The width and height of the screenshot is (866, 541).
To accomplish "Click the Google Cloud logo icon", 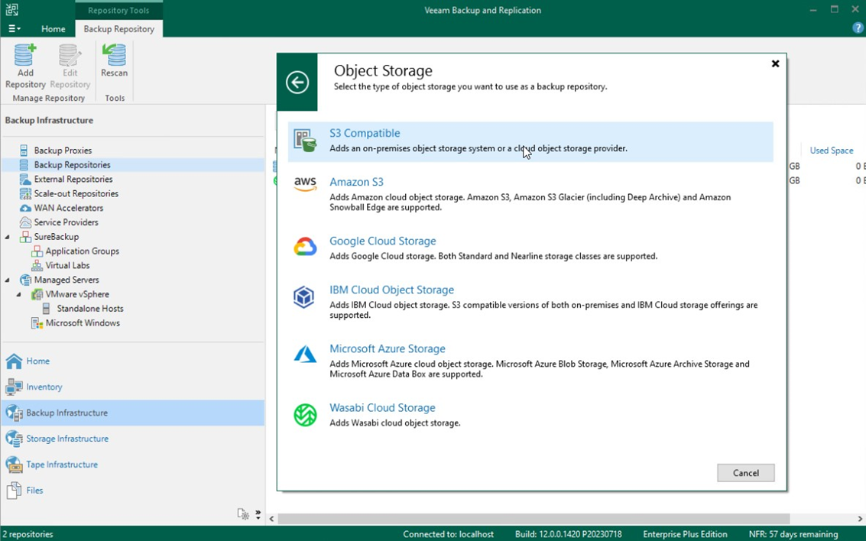I will [305, 246].
